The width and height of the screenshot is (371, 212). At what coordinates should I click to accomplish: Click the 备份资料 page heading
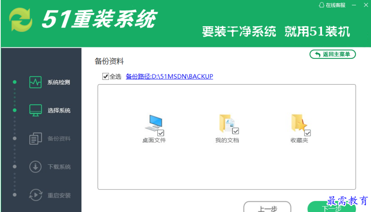coord(109,61)
